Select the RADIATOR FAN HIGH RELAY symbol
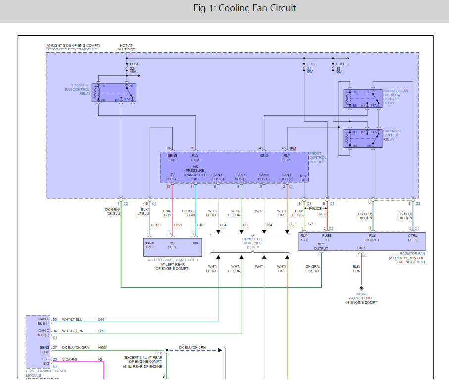The width and height of the screenshot is (449, 390). 363,139
